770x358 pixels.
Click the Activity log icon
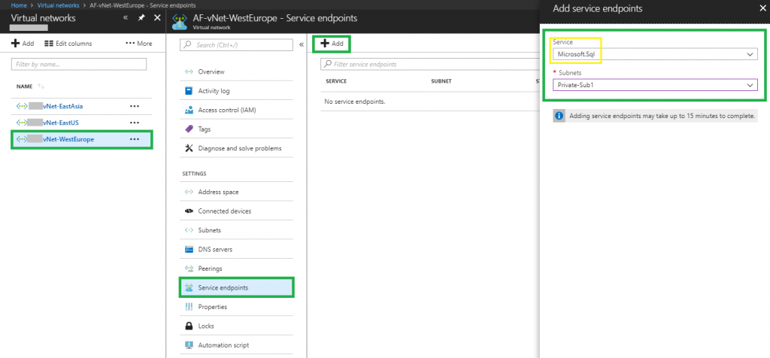pyautogui.click(x=189, y=91)
